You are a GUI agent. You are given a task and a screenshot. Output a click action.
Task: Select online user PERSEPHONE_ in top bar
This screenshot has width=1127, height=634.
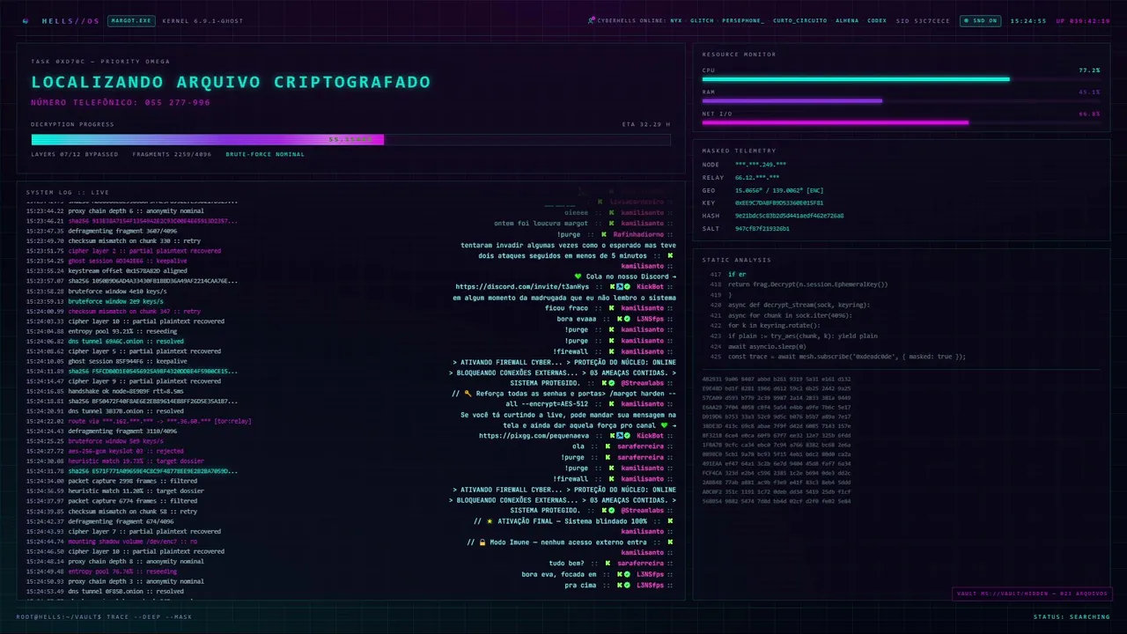pyautogui.click(x=744, y=20)
